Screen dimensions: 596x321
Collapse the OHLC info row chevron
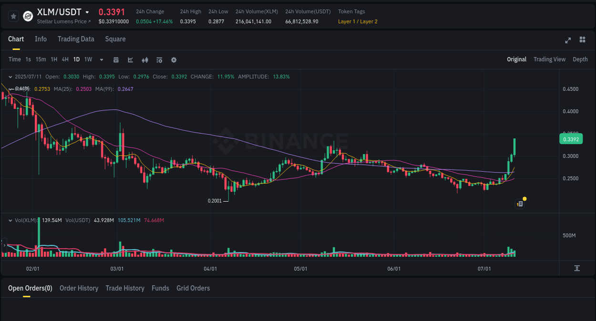click(x=10, y=77)
